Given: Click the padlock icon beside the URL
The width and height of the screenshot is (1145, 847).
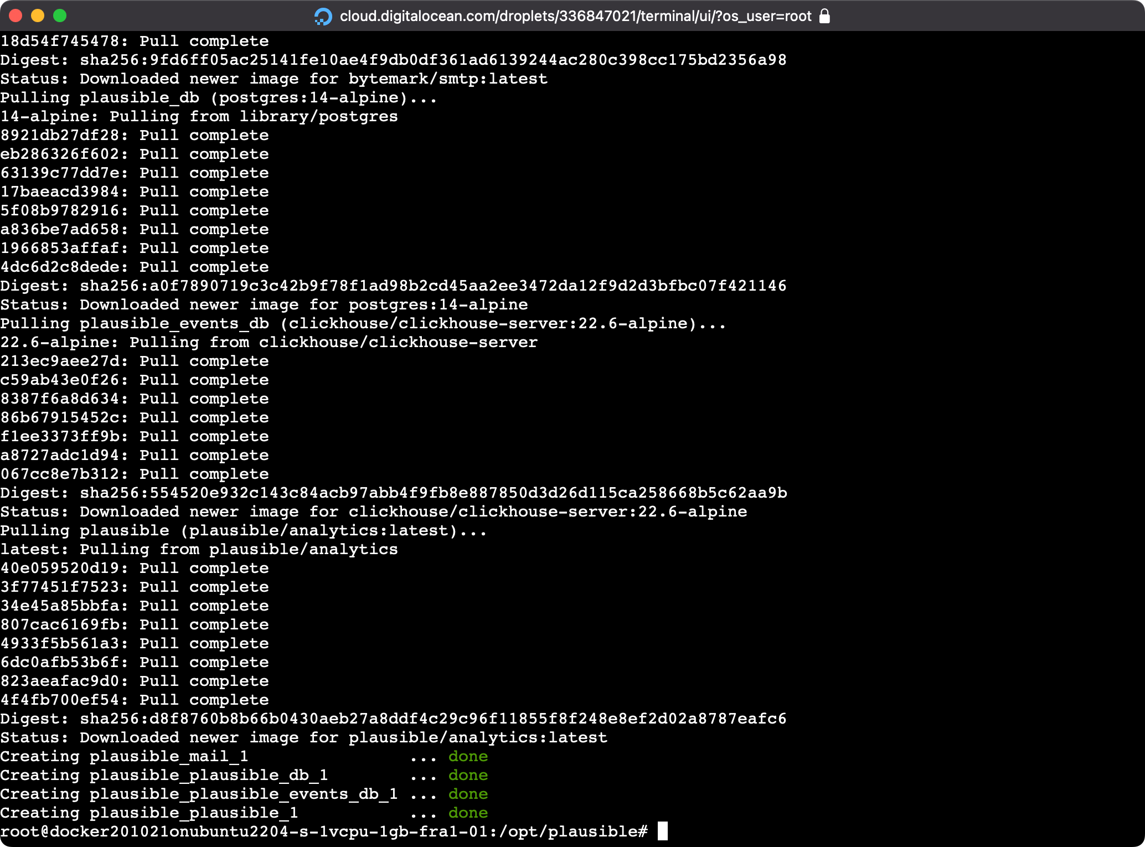Looking at the screenshot, I should (824, 16).
